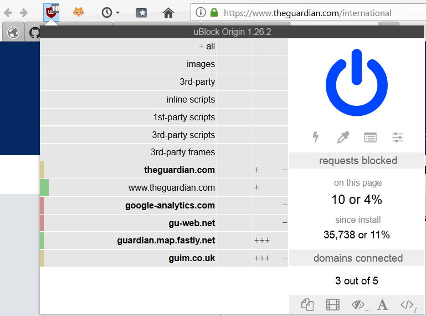Image resolution: width=426 pixels, height=316 pixels.
Task: Set local rule for 3rd-party scripts
Action: (x=270, y=135)
